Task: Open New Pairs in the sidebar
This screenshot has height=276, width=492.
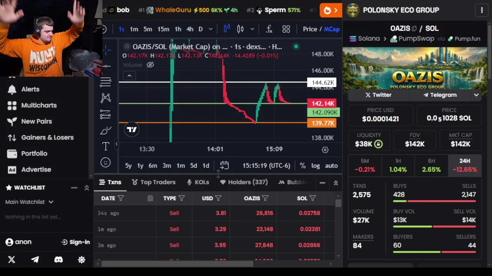Action: tap(30, 122)
